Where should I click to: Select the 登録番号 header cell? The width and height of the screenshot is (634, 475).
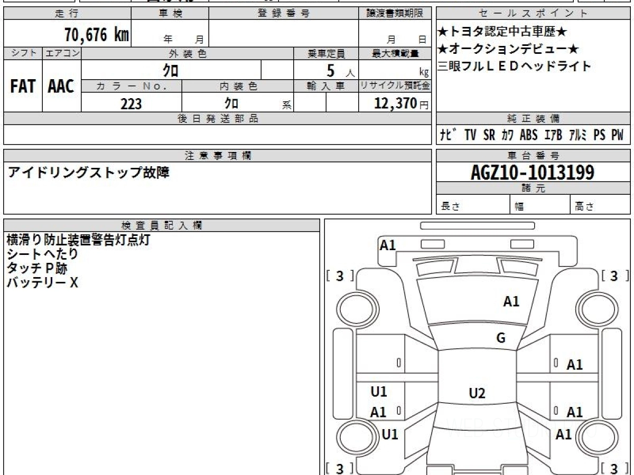284,14
